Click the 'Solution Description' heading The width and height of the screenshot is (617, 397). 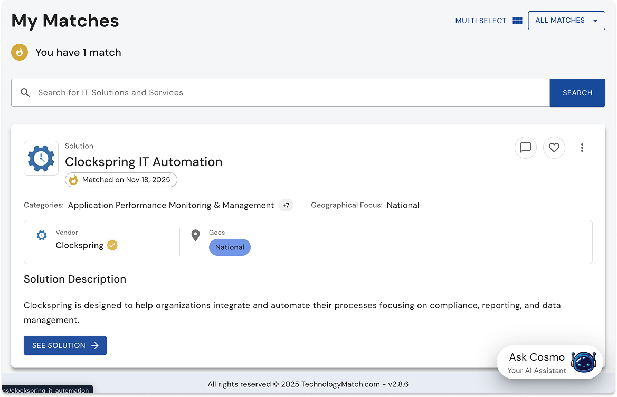[75, 279]
